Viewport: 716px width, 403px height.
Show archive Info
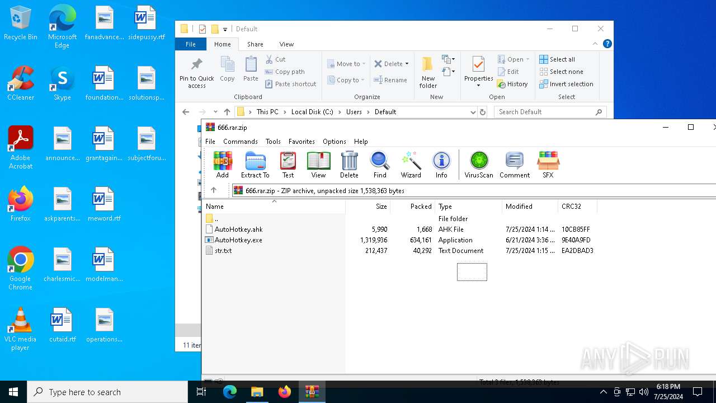[x=441, y=165]
